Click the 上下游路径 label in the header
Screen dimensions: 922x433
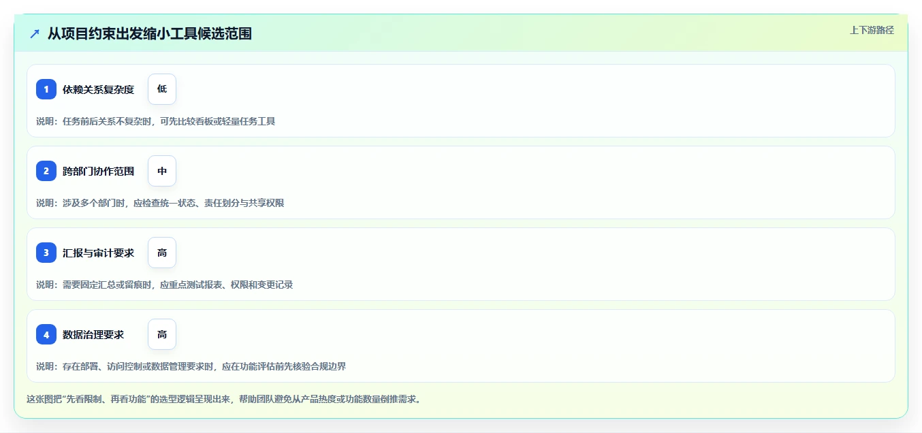coord(872,30)
